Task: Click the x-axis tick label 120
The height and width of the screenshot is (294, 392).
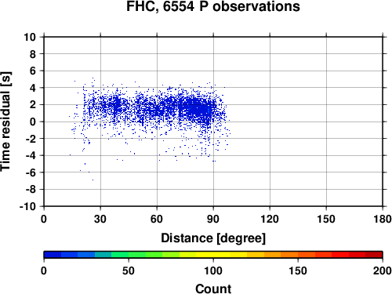Action: [270, 219]
